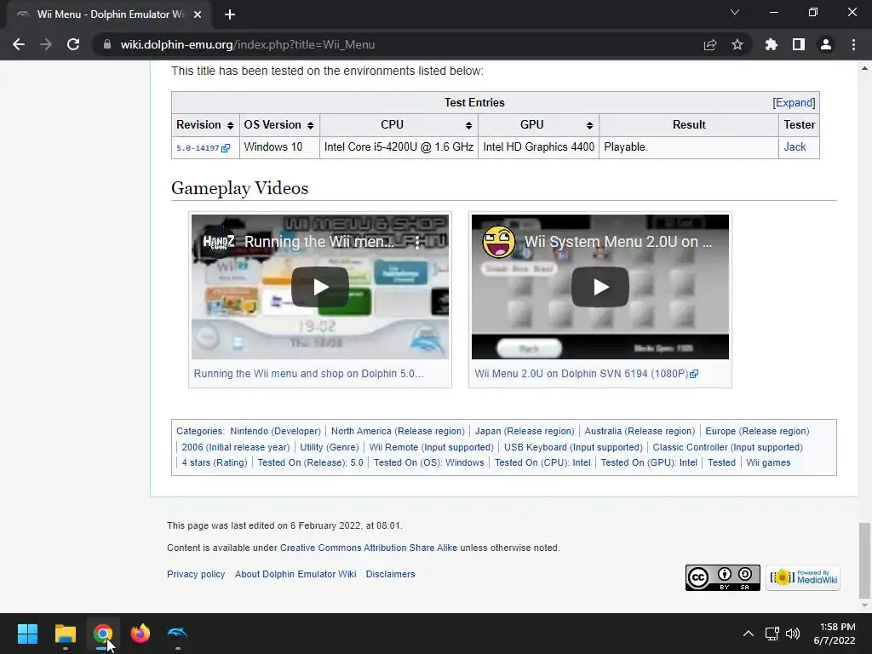872x654 pixels.
Task: Click the address bar URL
Action: 248,44
